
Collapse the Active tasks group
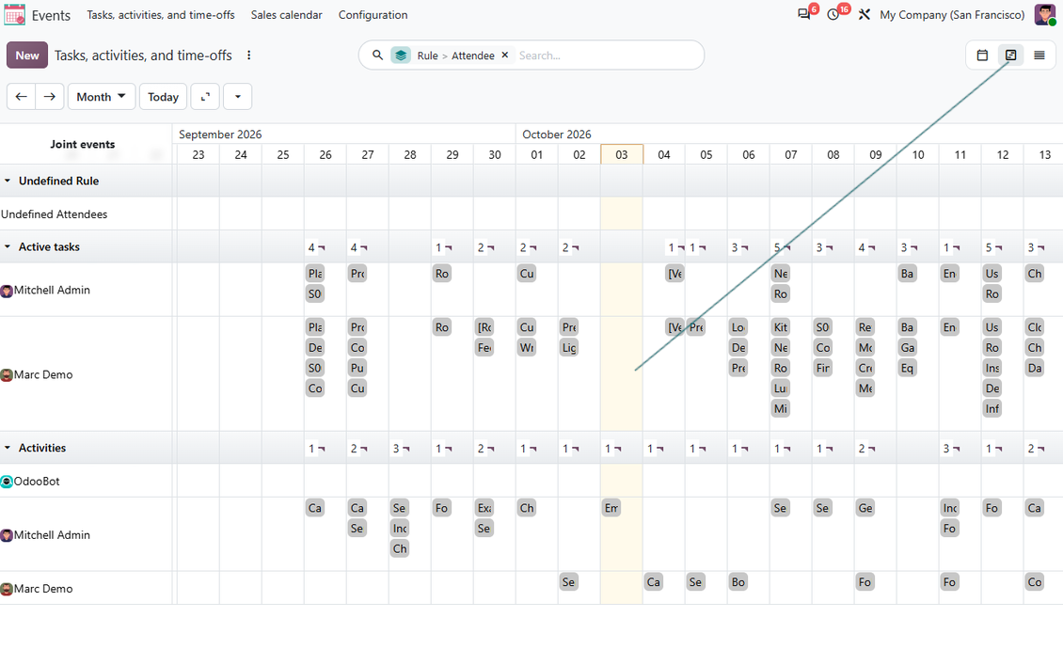coord(8,246)
